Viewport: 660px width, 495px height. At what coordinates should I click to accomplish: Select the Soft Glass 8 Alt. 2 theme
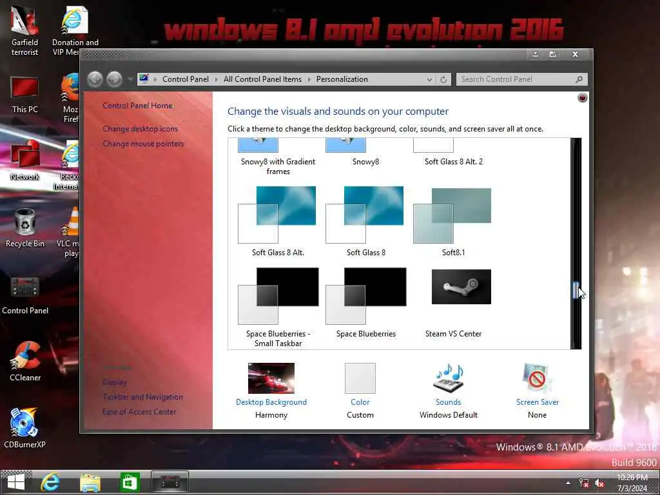coord(453,152)
